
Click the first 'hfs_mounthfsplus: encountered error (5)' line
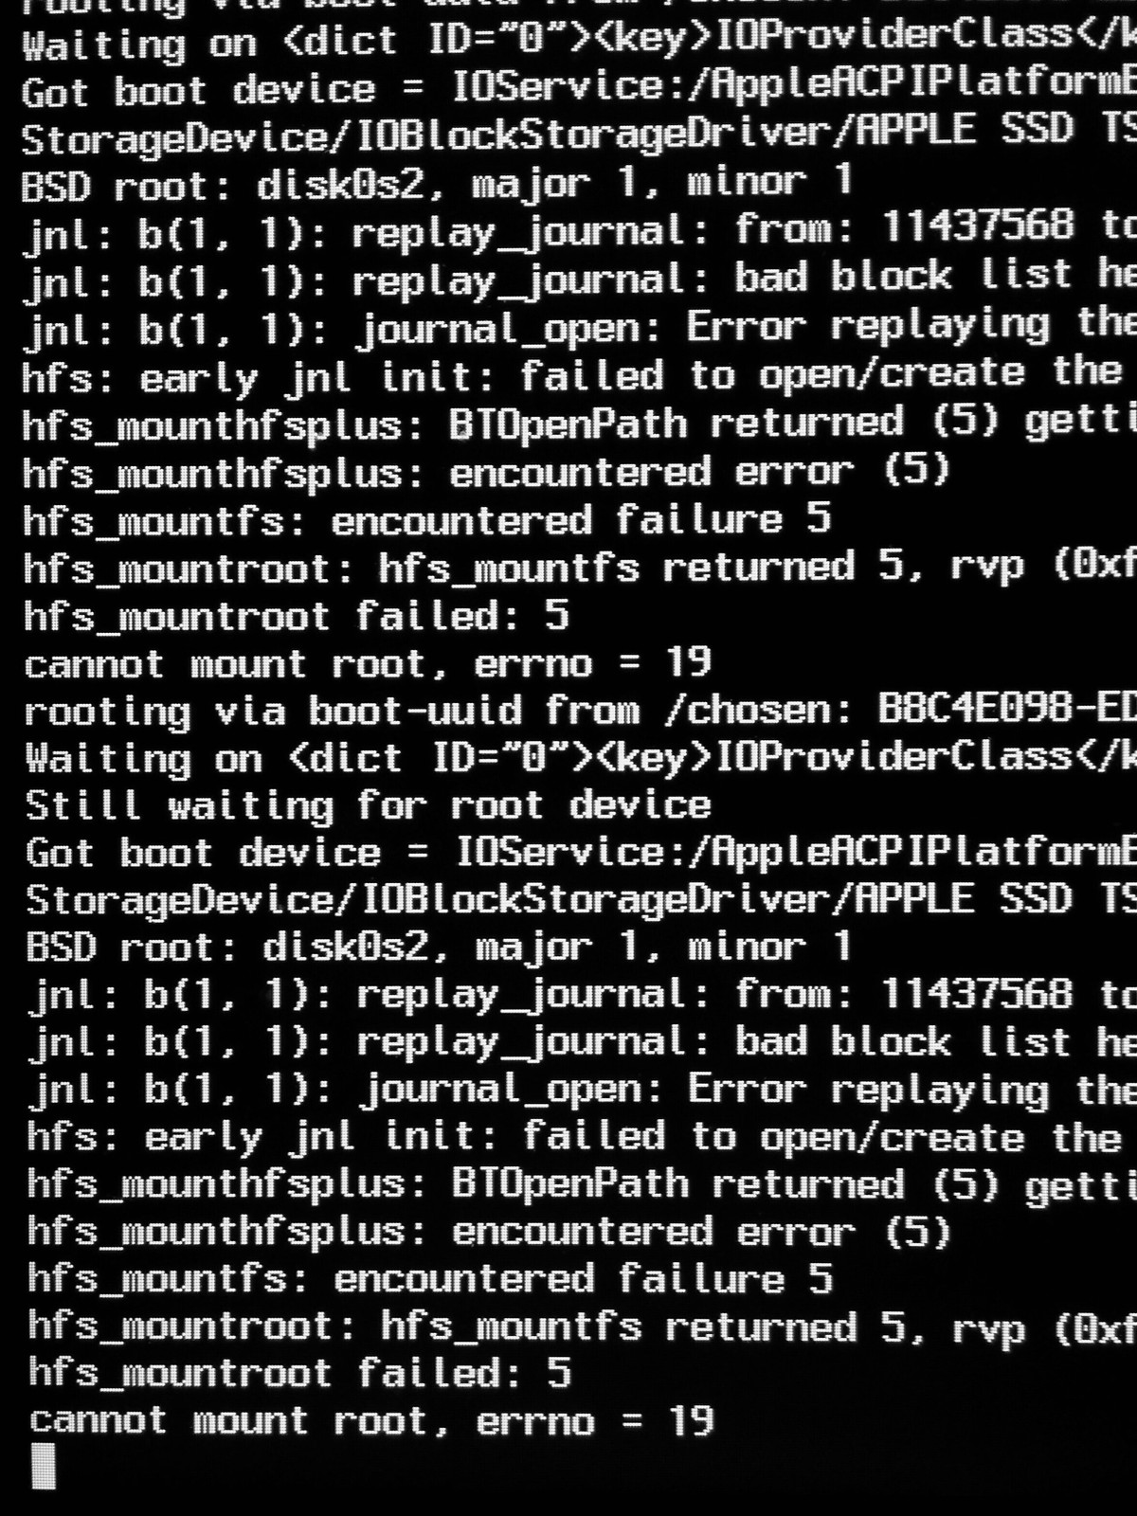pyautogui.click(x=485, y=472)
